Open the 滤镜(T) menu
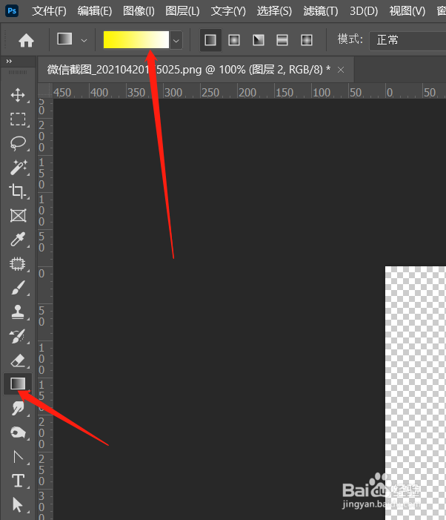The image size is (446, 520). [x=321, y=11]
